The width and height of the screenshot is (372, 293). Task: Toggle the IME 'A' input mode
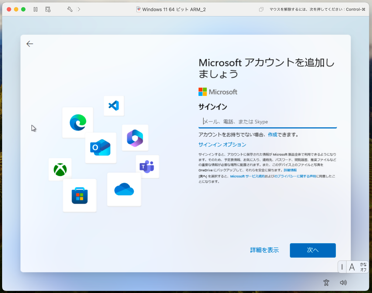[352, 267]
